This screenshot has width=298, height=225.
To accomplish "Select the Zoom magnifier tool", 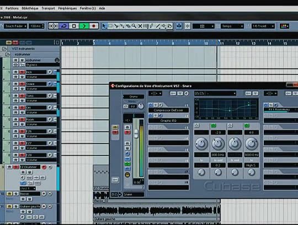I will pos(134,26).
